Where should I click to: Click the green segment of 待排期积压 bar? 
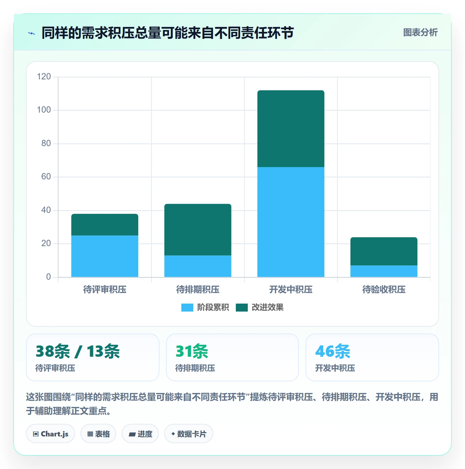(198, 230)
